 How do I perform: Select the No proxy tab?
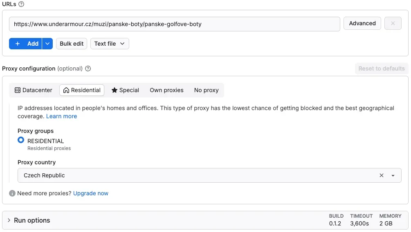206,90
